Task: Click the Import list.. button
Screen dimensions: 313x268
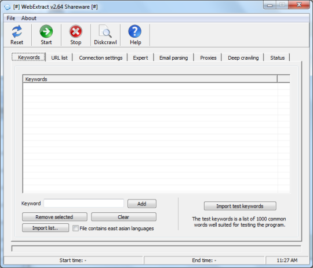Action: (x=45, y=228)
